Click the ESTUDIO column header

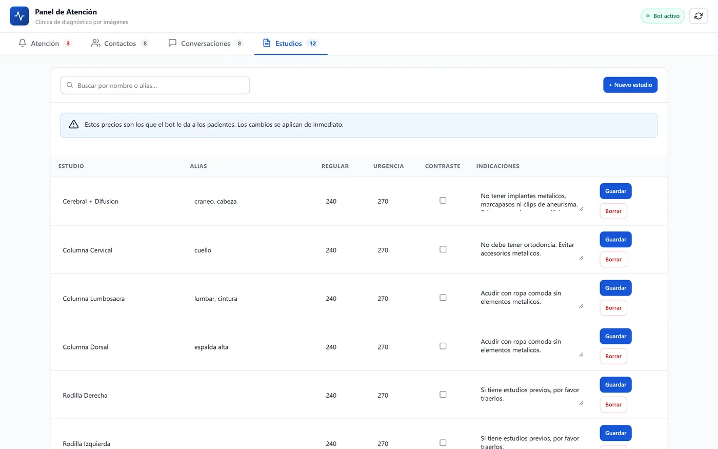click(71, 166)
